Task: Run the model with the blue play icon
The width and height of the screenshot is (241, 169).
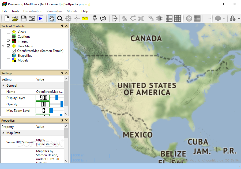Action: point(40,18)
